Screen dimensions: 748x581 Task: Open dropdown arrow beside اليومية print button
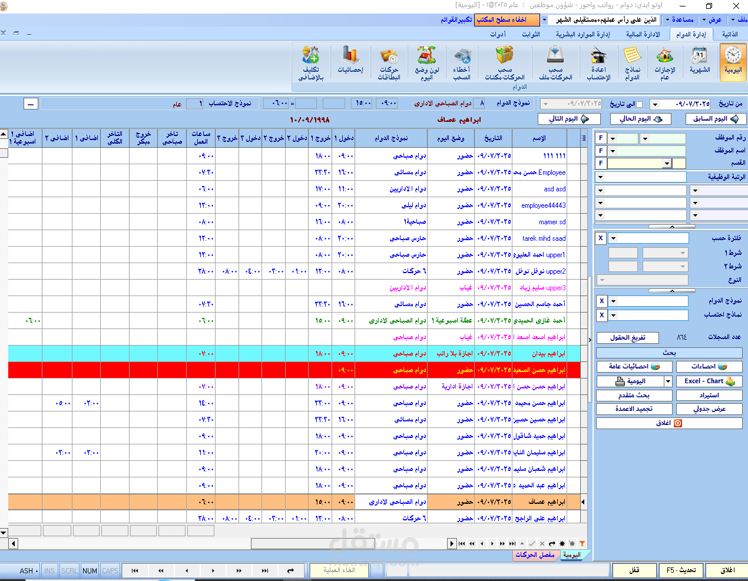pos(668,381)
